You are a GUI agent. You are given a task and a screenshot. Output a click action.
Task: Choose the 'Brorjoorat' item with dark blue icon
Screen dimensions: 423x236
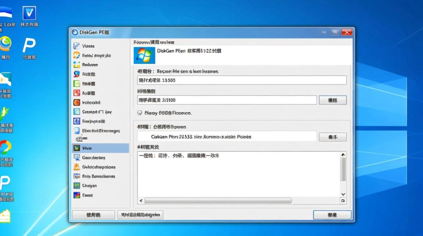click(x=100, y=121)
